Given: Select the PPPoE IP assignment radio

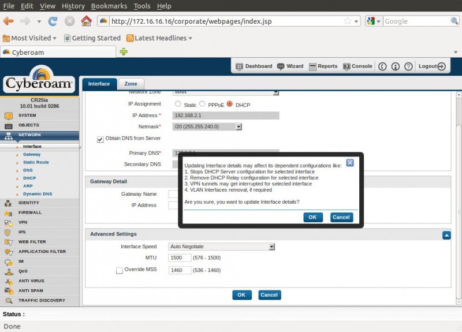Looking at the screenshot, I should click(202, 104).
